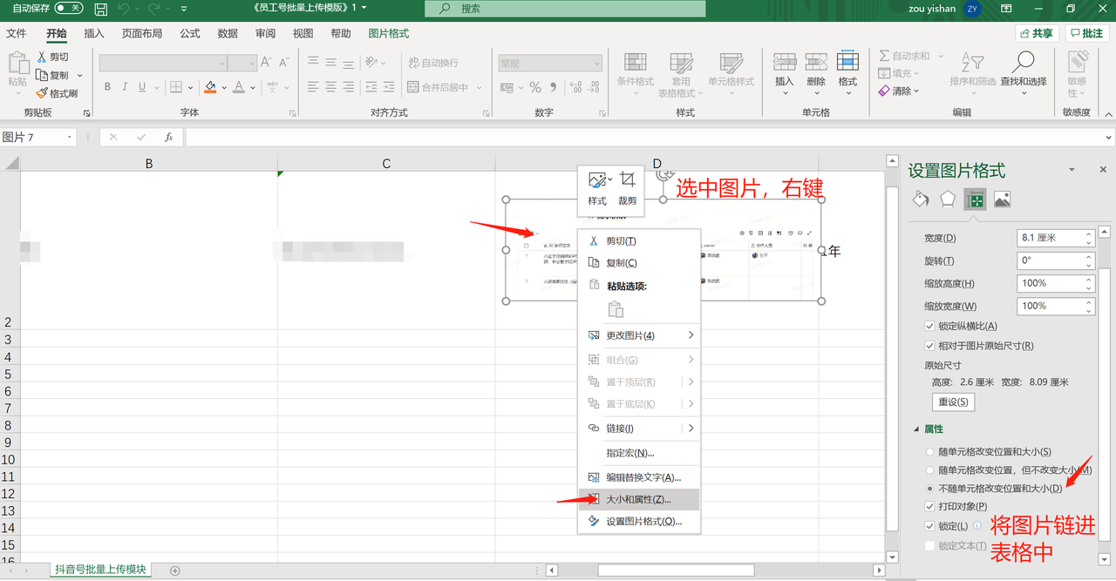Screen dimensions: 1116x581
Task: Select 随单元格改变位置和大小(S) radio option
Action: pos(929,452)
